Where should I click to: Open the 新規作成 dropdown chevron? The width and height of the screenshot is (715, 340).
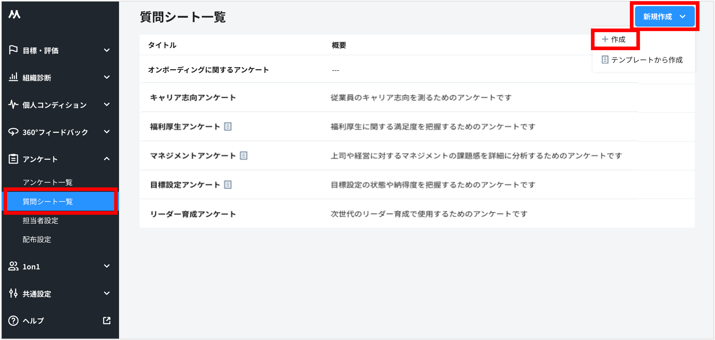click(682, 16)
